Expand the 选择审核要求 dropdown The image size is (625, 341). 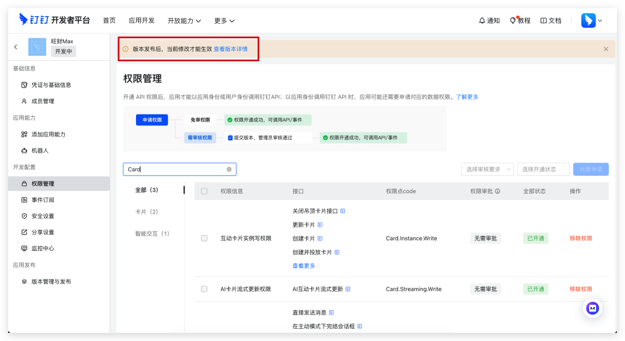pyautogui.click(x=487, y=169)
